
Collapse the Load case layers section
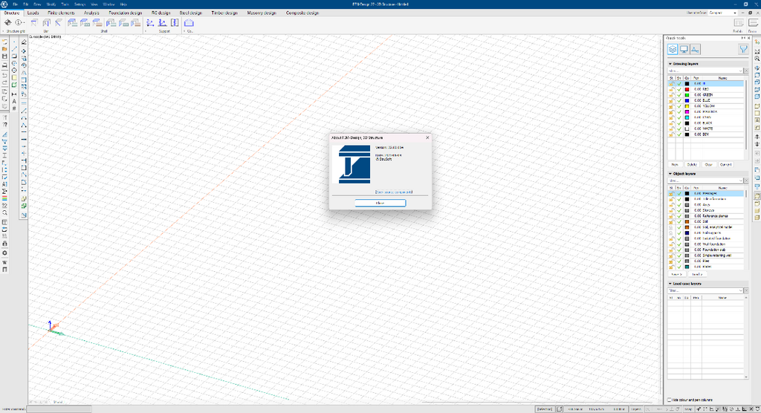click(670, 284)
